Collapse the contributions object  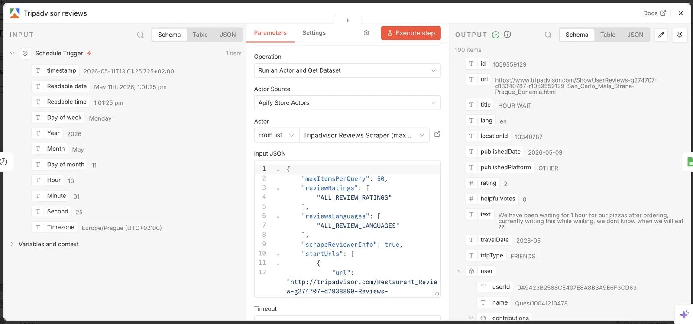[x=471, y=318]
